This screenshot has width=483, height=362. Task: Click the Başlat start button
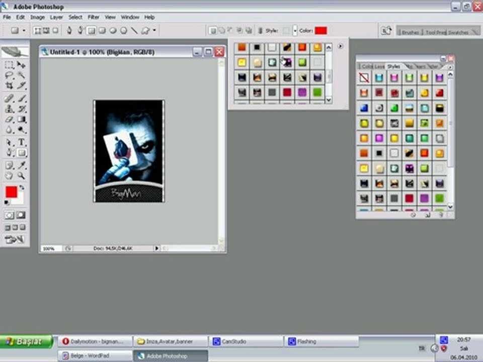26,341
